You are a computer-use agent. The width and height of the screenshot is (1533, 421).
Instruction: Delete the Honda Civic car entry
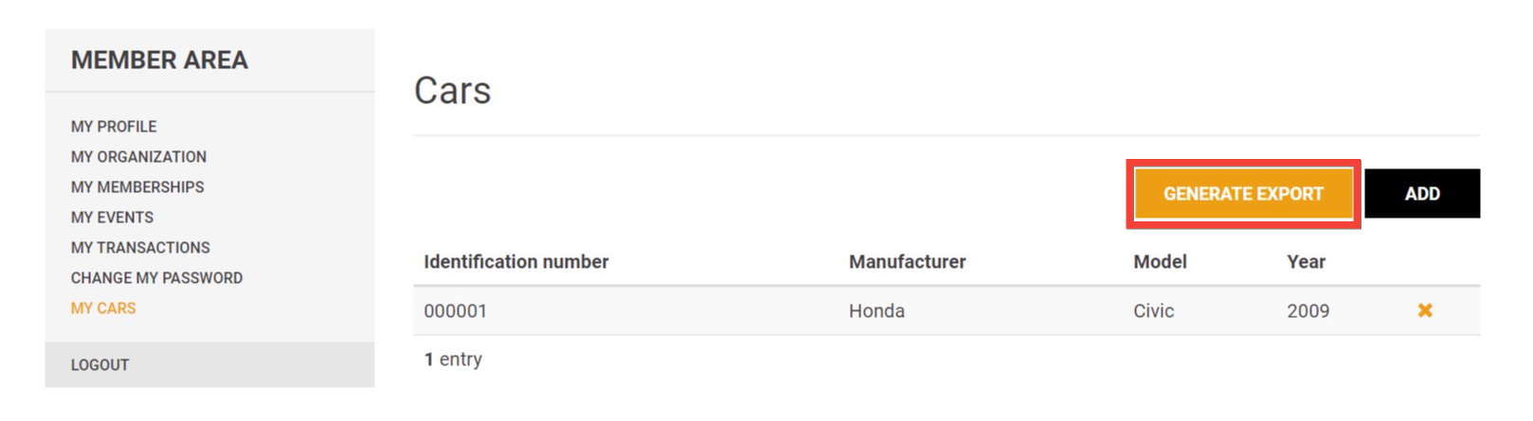pyautogui.click(x=1424, y=310)
